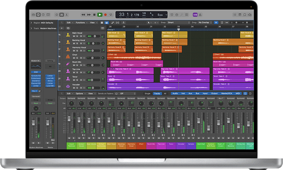This screenshot has height=170, width=283.
Task: Open the Snap Smart dropdown
Action: coord(179,23)
